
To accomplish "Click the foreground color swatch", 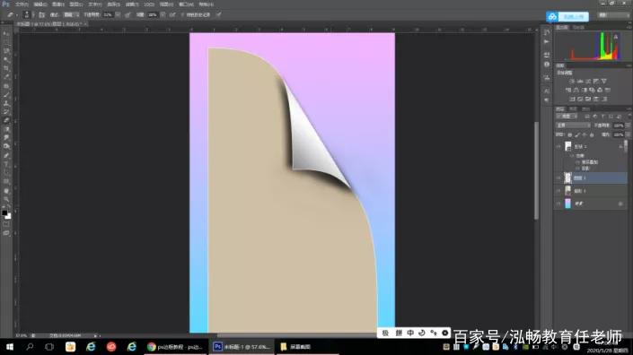I will tap(4, 212).
